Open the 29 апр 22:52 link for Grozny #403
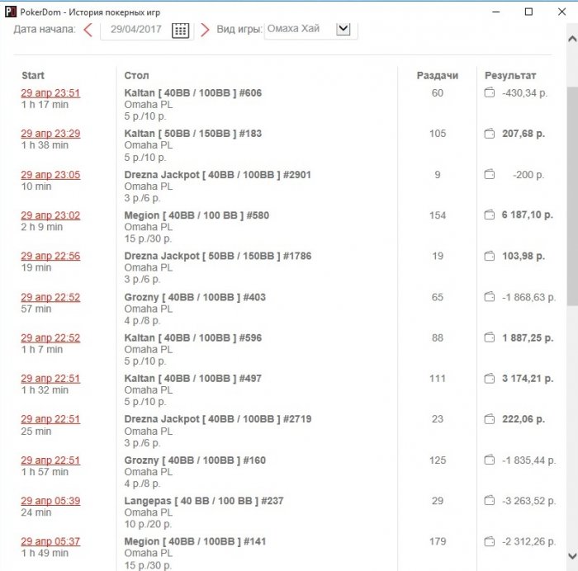Image resolution: width=578 pixels, height=571 pixels. (50, 297)
